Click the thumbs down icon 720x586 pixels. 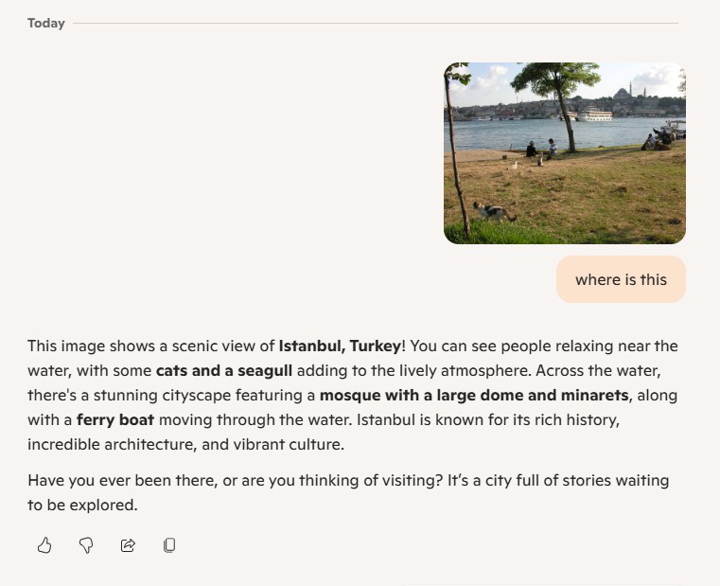click(x=86, y=545)
